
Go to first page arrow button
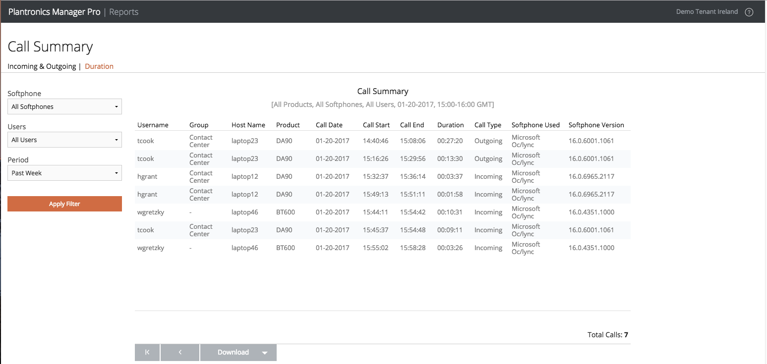coord(147,353)
